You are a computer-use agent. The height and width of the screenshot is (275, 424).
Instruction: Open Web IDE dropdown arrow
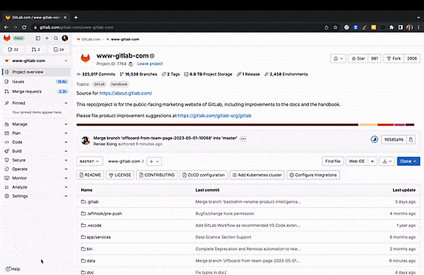(x=372, y=161)
